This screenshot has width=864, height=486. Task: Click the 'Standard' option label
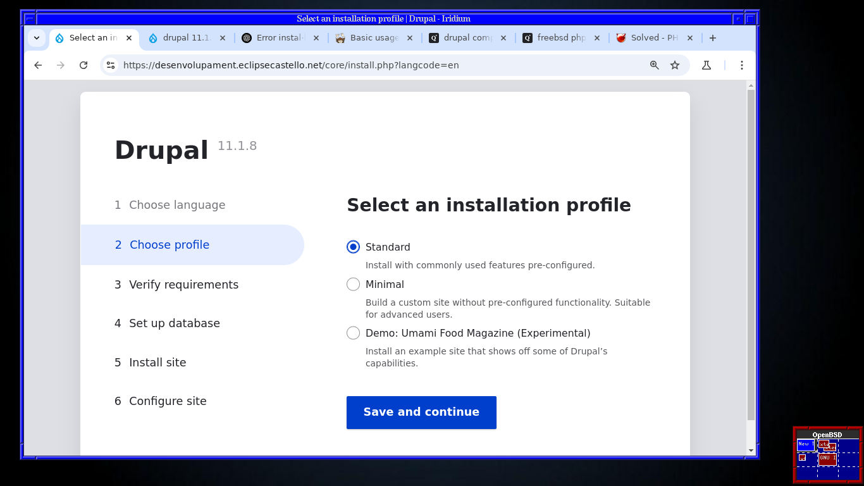click(388, 247)
